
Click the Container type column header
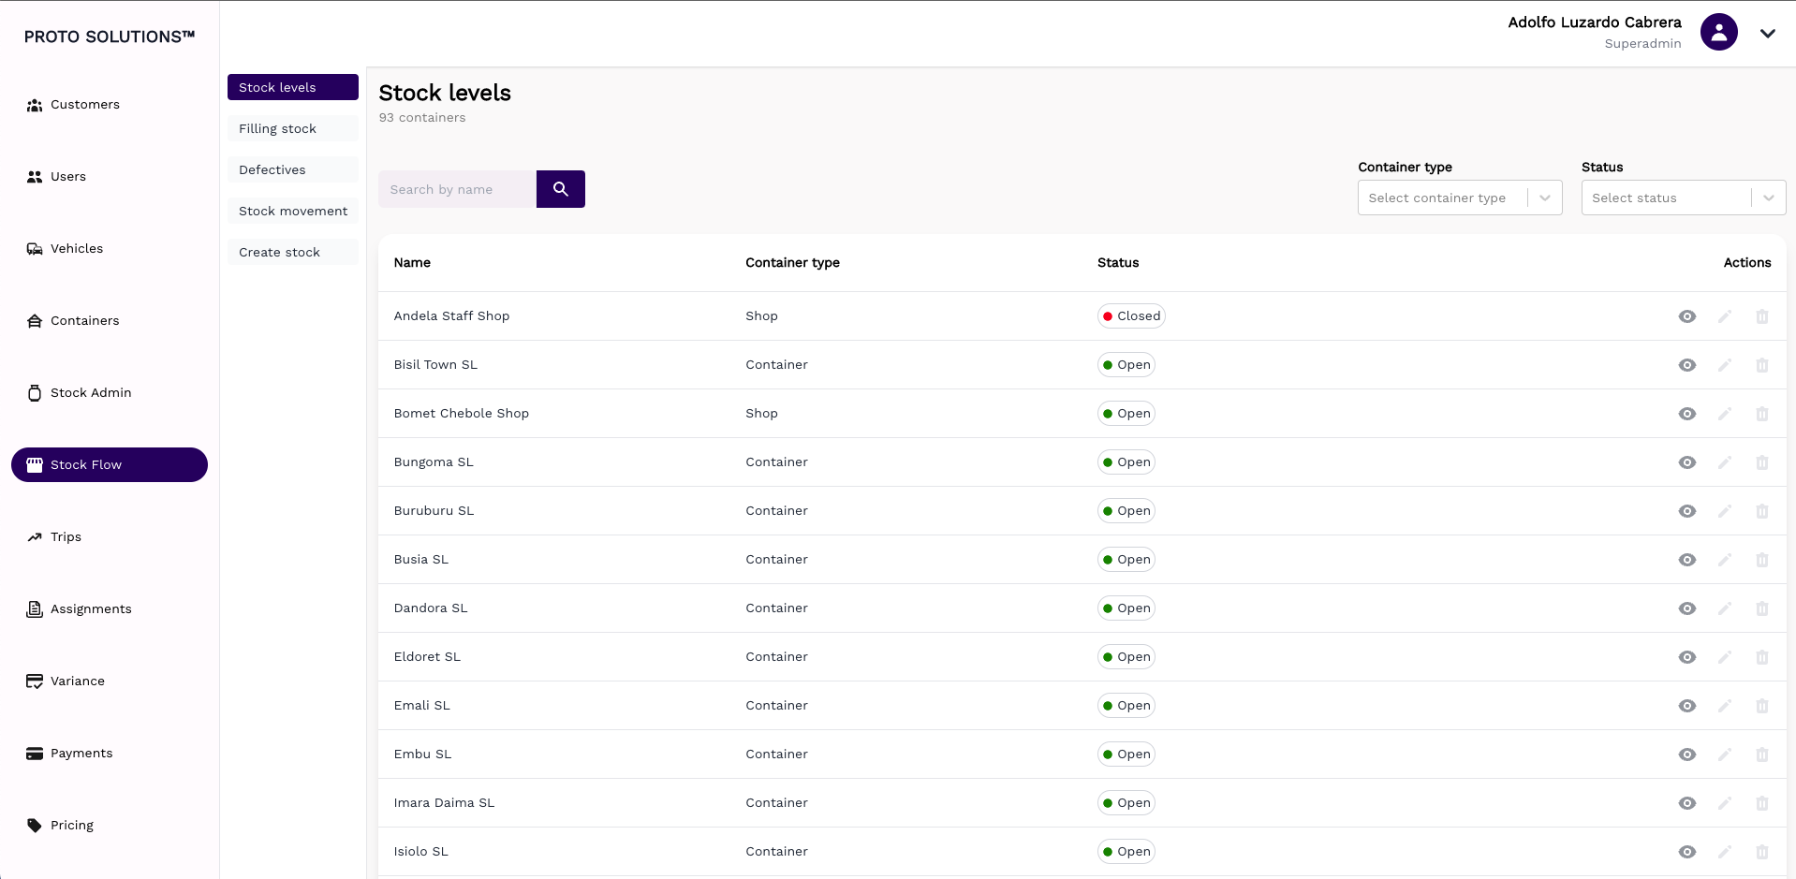pos(792,263)
